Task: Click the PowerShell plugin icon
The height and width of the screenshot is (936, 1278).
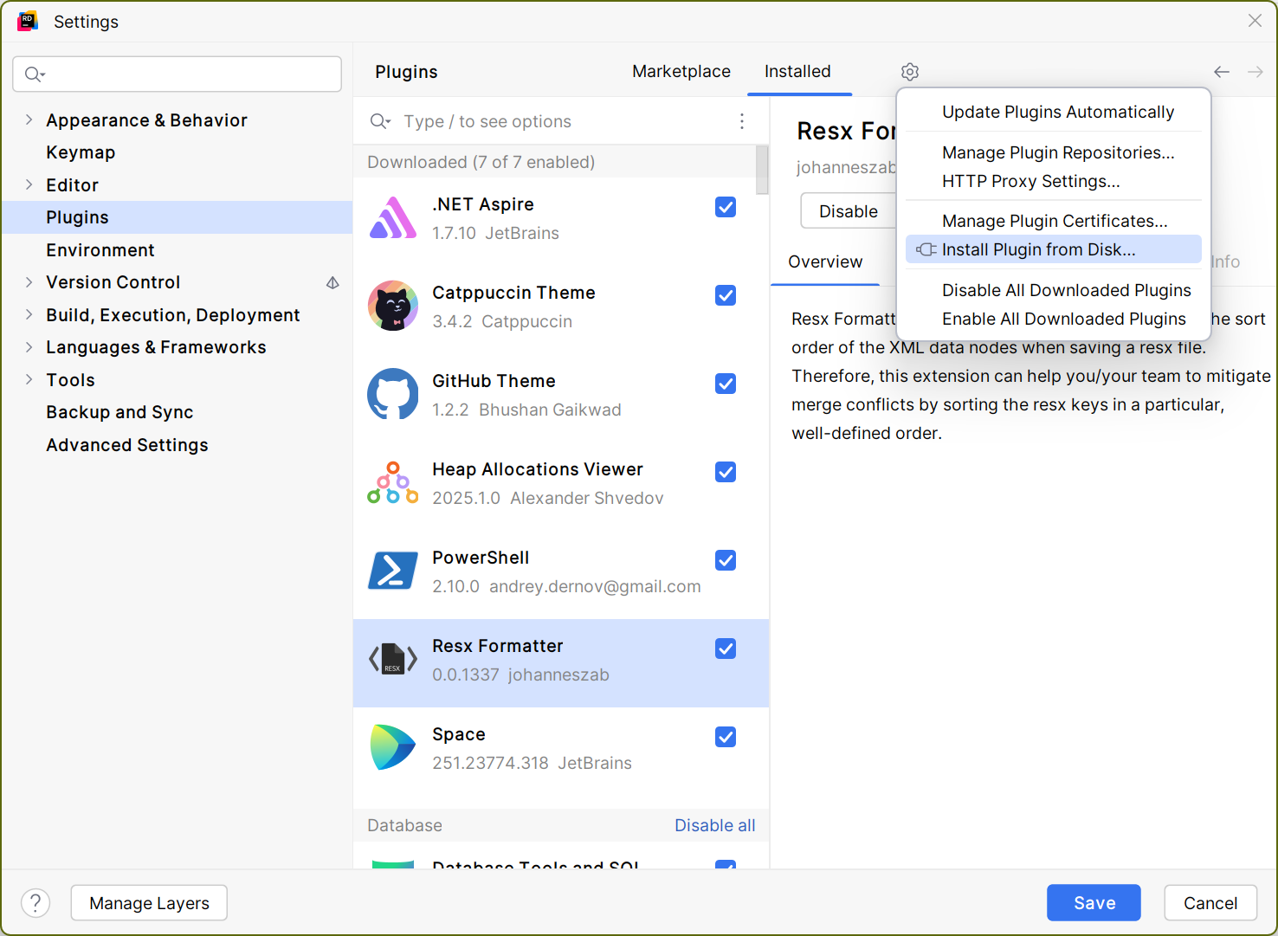Action: [x=393, y=571]
